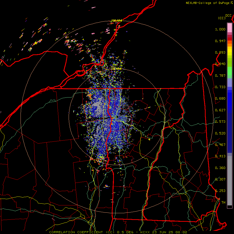Select the 0.360 legend value

220,168
